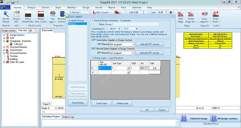Click the Edit link in layer row

click(x=155, y=68)
